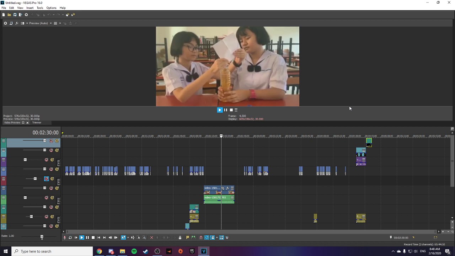455x256 pixels.
Task: Open the preview Overlays icon
Action: click(x=55, y=23)
